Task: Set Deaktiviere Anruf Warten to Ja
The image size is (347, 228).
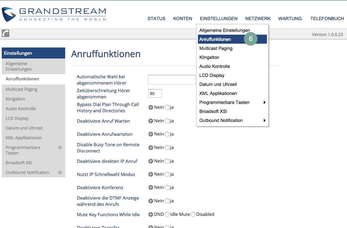Action: (167, 121)
